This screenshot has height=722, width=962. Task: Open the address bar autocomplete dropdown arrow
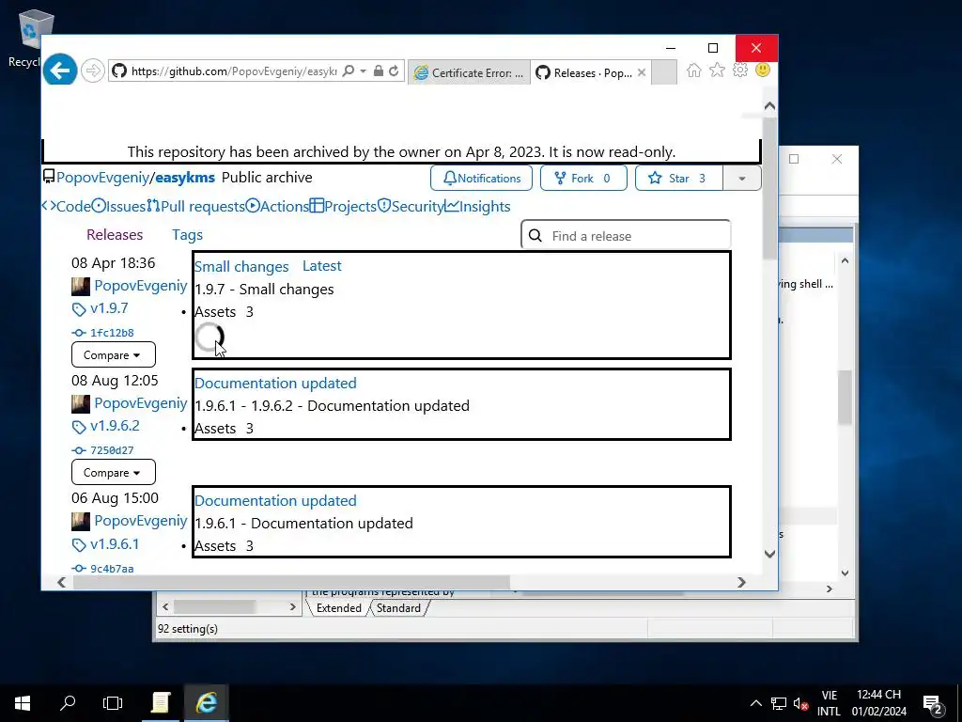(x=364, y=71)
